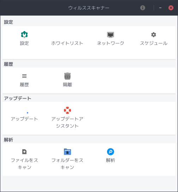Open the 履歴 list lines icon
The width and height of the screenshot is (178, 192).
(x=24, y=76)
